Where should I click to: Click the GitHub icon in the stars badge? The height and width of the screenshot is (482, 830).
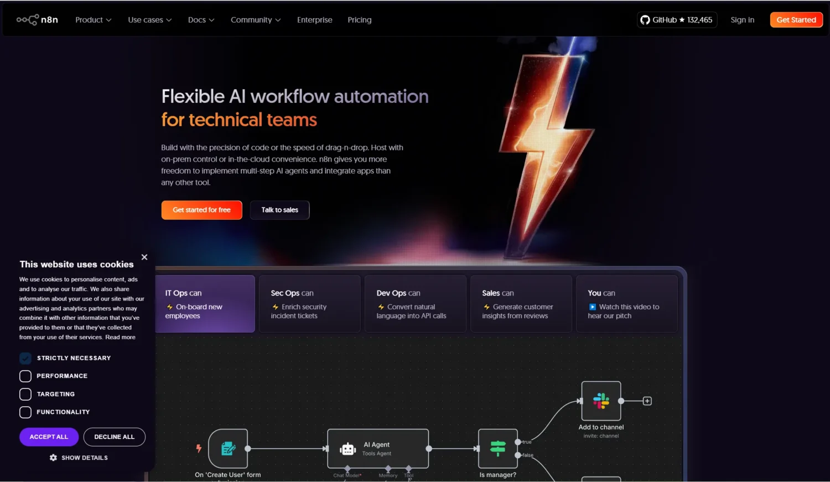click(x=645, y=19)
